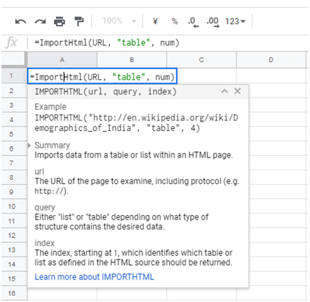The image size is (310, 302).
Task: Select row 1 header
Action: click(x=11, y=76)
